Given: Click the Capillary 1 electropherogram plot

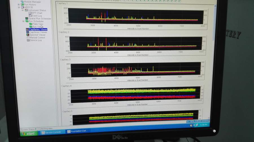Looking at the screenshot, I should tap(136, 16).
